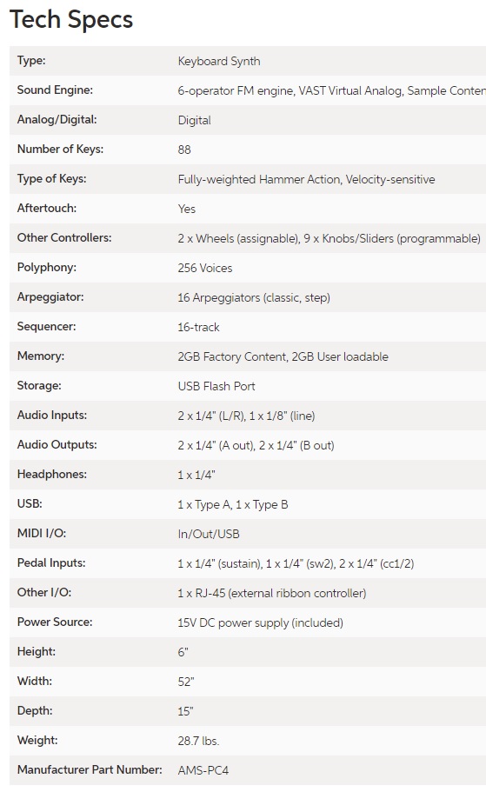Select the Type of Keys value

point(306,179)
